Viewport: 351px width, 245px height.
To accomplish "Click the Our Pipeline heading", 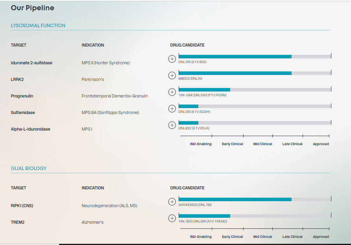I will [32, 8].
